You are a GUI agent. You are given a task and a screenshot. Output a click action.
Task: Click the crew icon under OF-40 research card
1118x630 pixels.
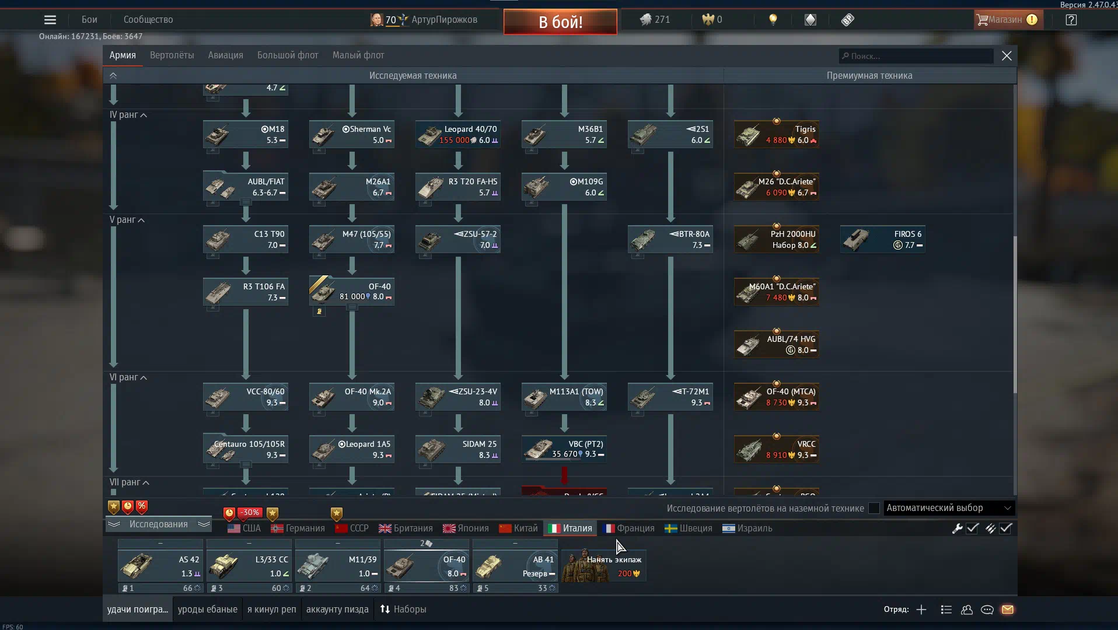[x=319, y=311]
